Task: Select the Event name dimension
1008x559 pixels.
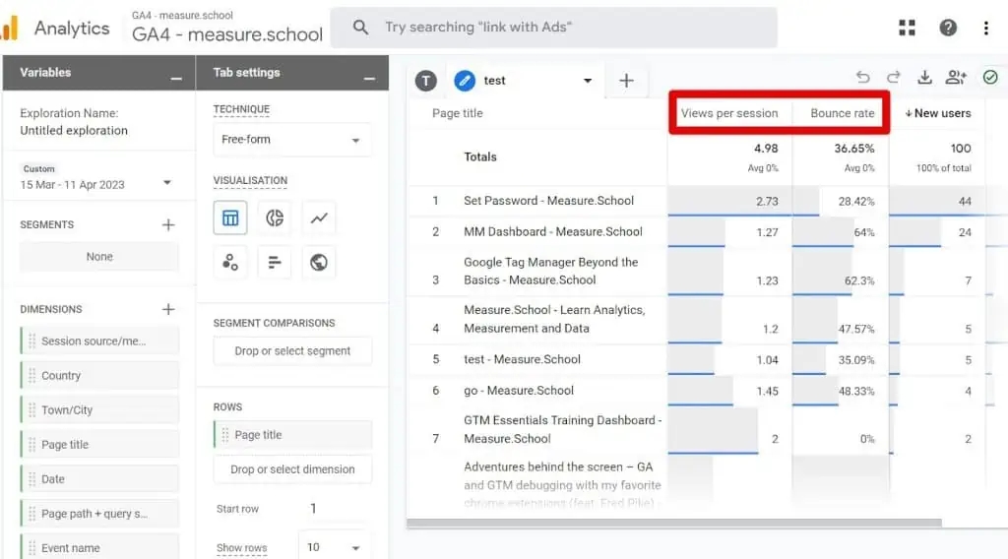Action: pyautogui.click(x=99, y=548)
